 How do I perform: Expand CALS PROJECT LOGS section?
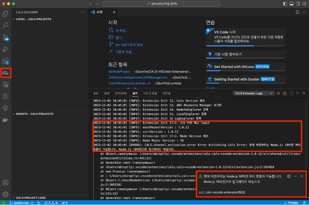coord(50,198)
